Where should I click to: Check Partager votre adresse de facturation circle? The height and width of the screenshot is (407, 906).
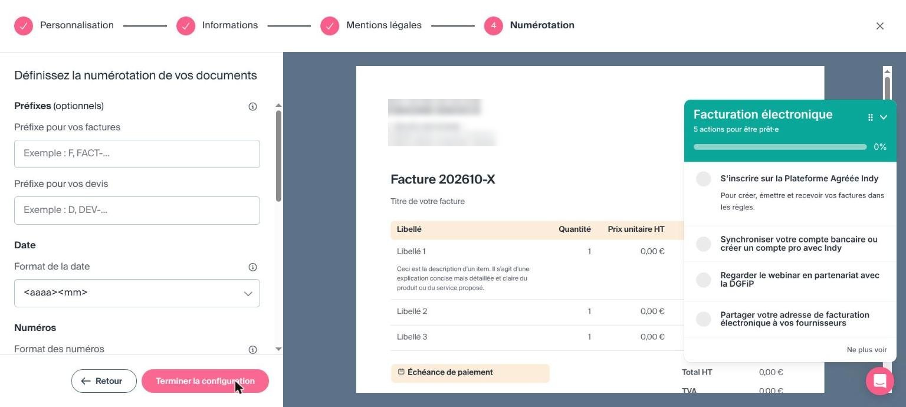(x=703, y=319)
